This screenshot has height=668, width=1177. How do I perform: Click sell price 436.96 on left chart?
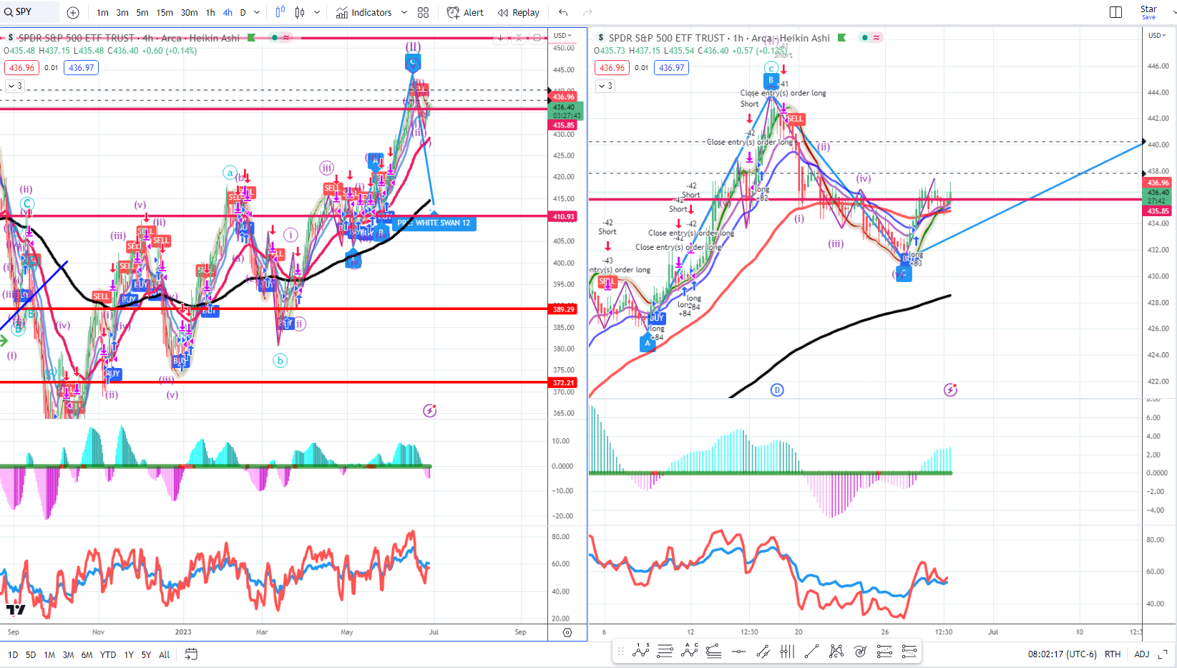(x=21, y=68)
